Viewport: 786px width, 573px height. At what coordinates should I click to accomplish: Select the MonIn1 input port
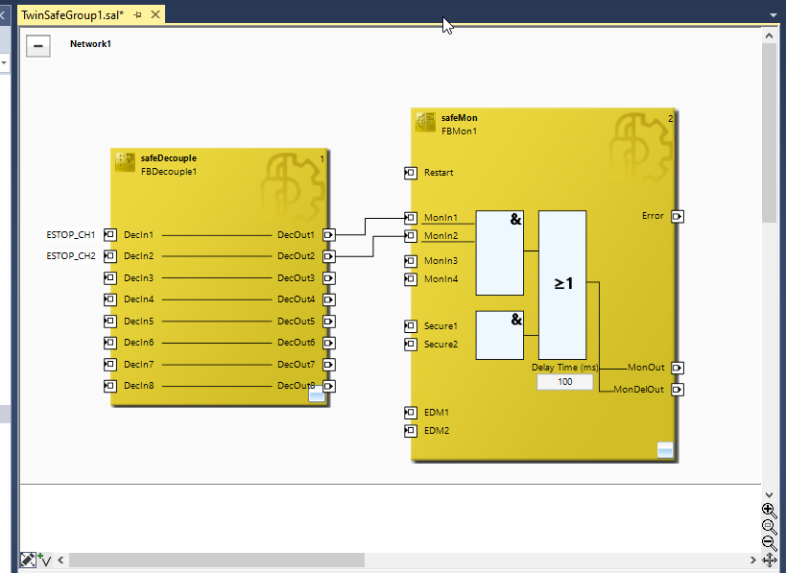coord(411,218)
